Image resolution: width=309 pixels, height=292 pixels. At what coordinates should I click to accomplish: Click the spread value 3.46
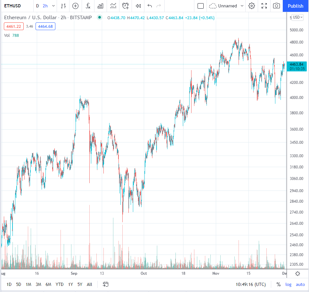point(29,26)
